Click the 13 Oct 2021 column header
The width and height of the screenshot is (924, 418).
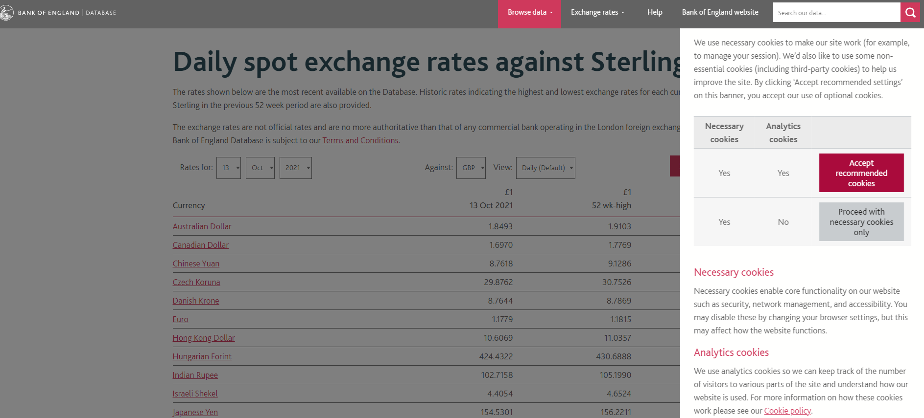tap(491, 205)
